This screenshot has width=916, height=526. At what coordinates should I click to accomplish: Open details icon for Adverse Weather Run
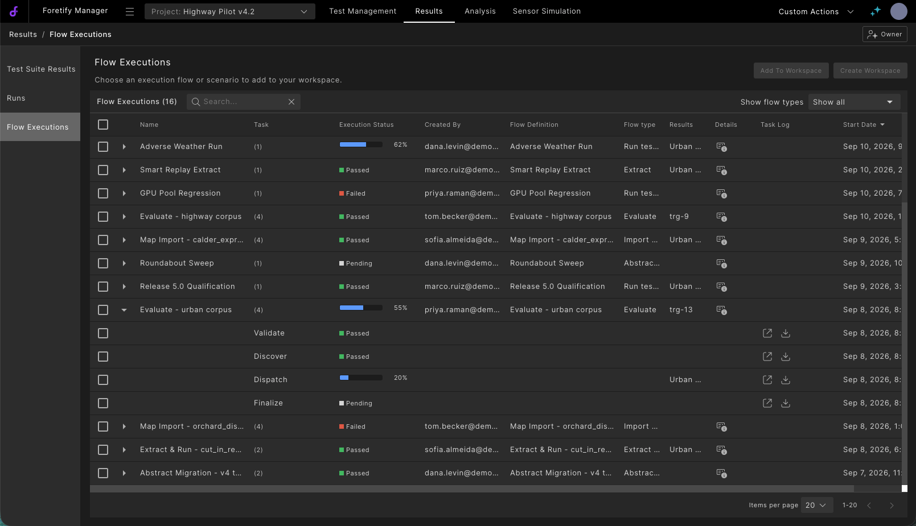[x=721, y=147]
